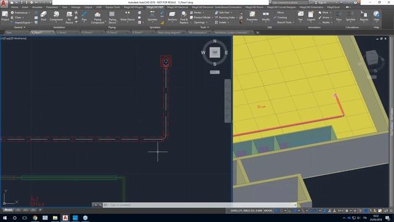This screenshot has height=222, width=394.
Task: Click W direction on the compass
Action: (x=203, y=52)
